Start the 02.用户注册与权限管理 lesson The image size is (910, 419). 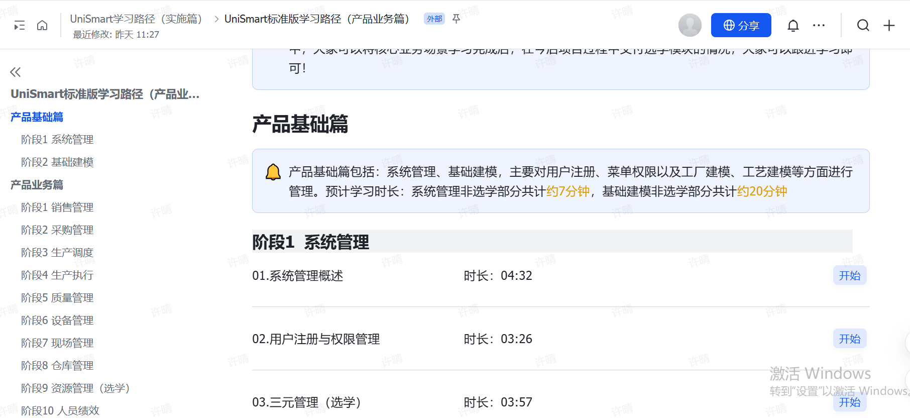click(849, 339)
